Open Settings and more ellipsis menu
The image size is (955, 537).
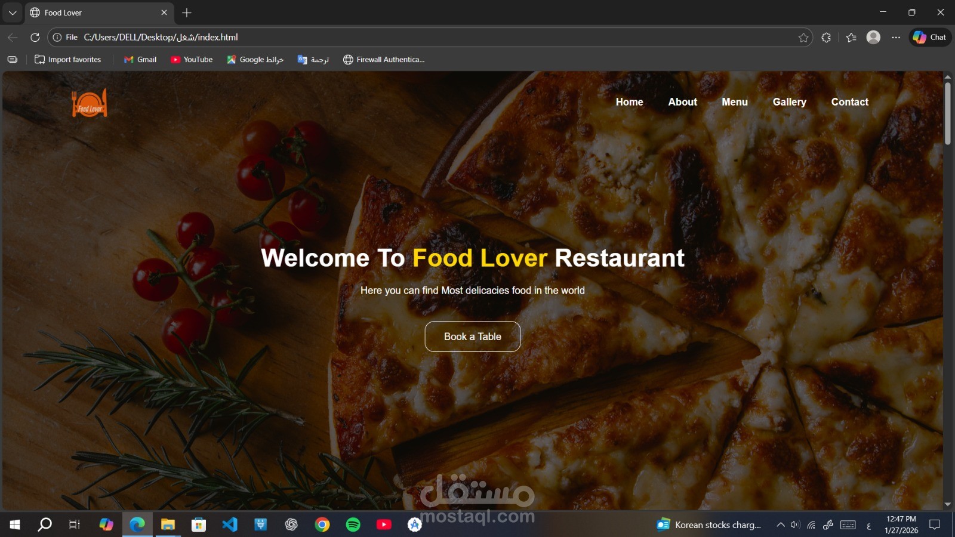(896, 38)
